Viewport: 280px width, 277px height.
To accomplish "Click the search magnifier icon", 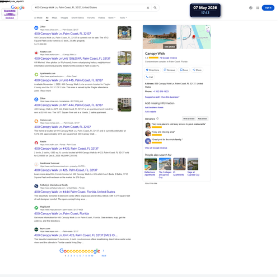I will (155, 8).
